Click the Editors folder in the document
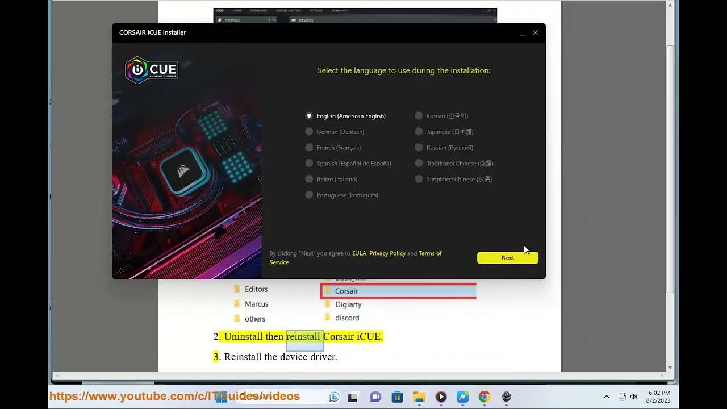Image resolution: width=727 pixels, height=409 pixels. click(250, 289)
